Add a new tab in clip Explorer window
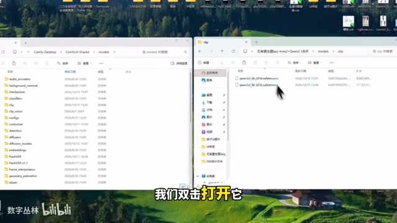The image size is (397, 223). [256, 42]
